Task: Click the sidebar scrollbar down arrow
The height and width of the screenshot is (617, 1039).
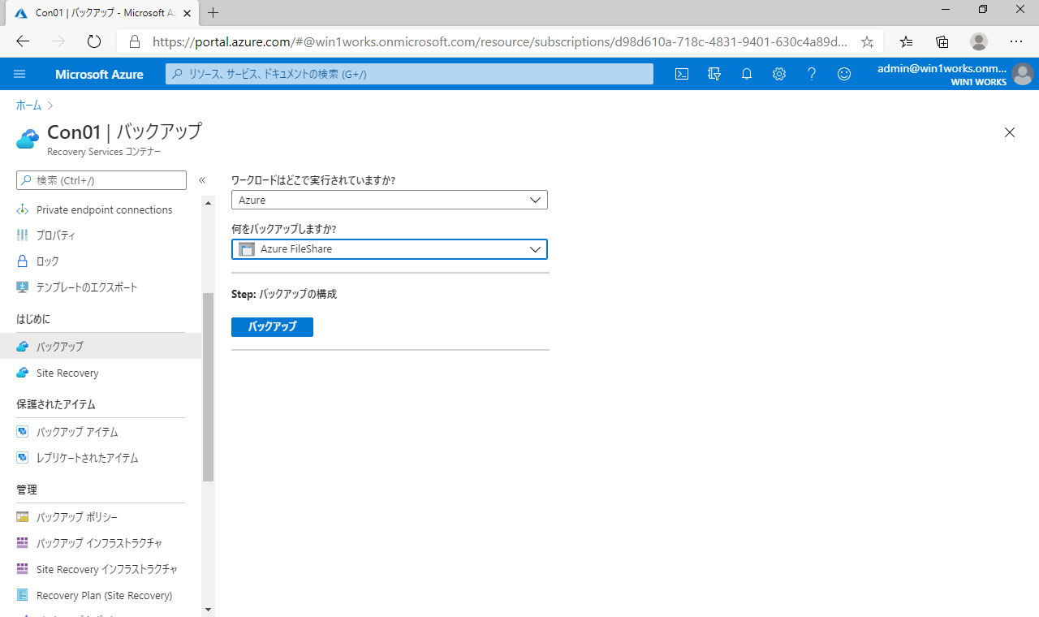Action: 209,610
